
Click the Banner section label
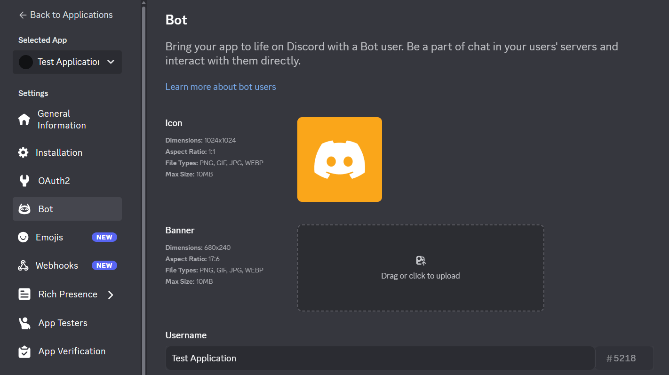click(180, 231)
